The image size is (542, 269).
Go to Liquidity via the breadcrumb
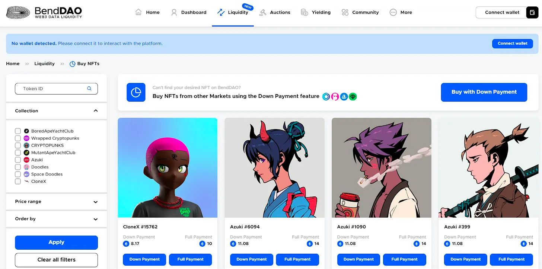tap(45, 64)
